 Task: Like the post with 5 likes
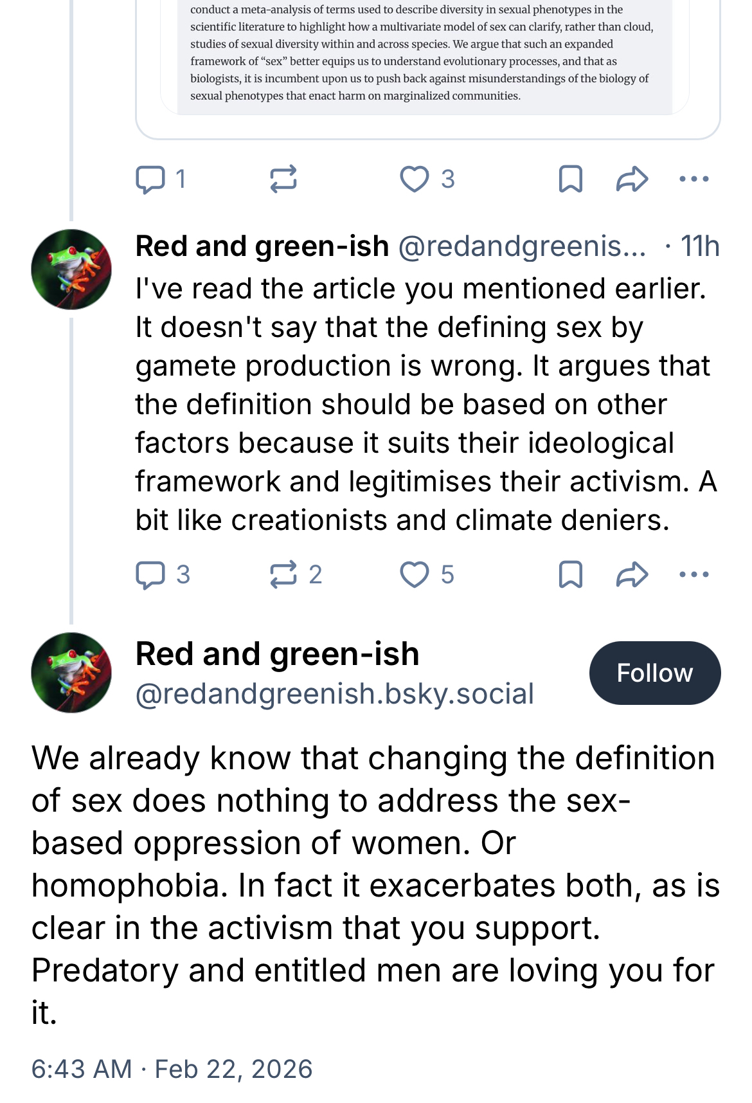415,575
